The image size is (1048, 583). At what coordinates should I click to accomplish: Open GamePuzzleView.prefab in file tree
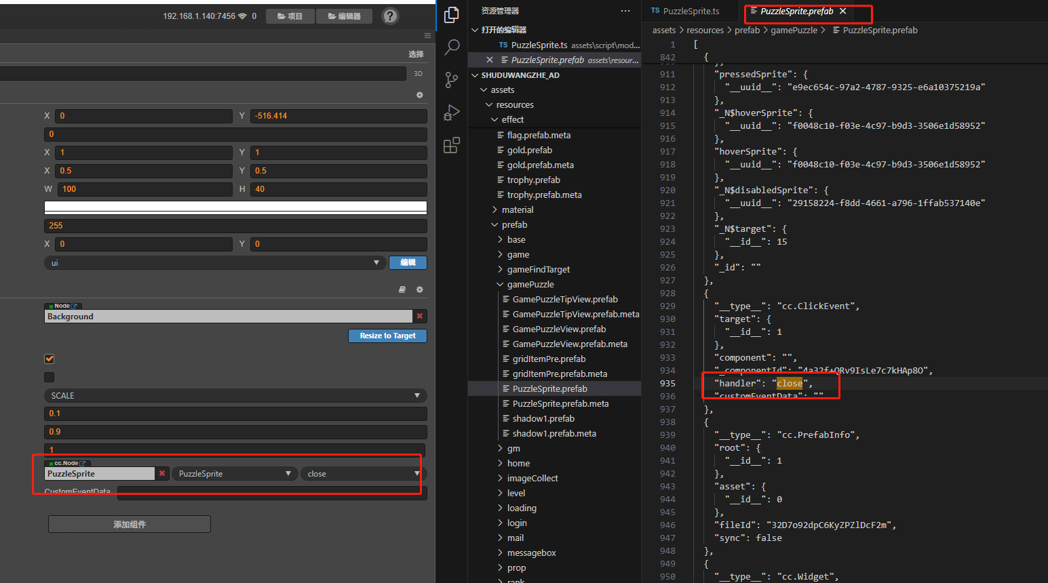pos(559,329)
